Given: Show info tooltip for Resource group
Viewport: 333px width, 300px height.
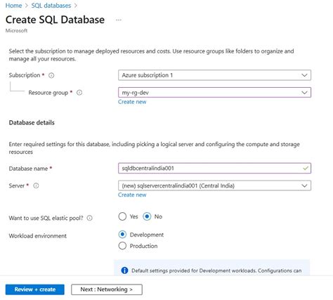Looking at the screenshot, I should tap(79, 93).
